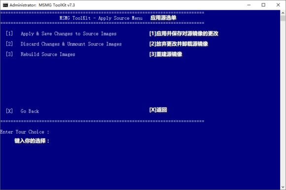This screenshot has width=286, height=190.
Task: Click the vertical scrollbar thumb
Action: point(283,18)
